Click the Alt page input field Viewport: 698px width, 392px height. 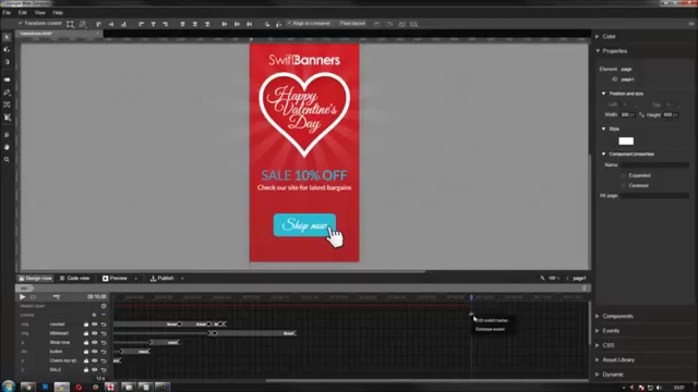click(654, 195)
